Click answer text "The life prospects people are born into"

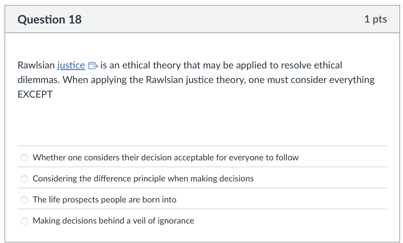point(105,200)
